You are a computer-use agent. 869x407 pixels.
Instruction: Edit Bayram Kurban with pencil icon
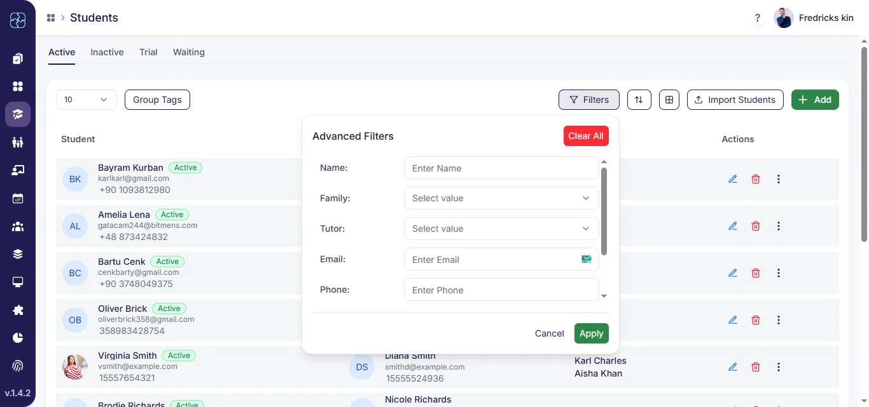coord(733,179)
